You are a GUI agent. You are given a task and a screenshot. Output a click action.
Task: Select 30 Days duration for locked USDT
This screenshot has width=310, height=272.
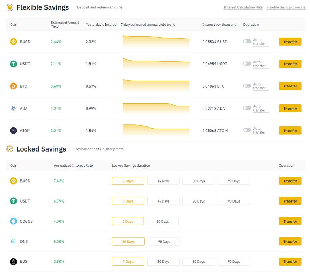click(198, 201)
